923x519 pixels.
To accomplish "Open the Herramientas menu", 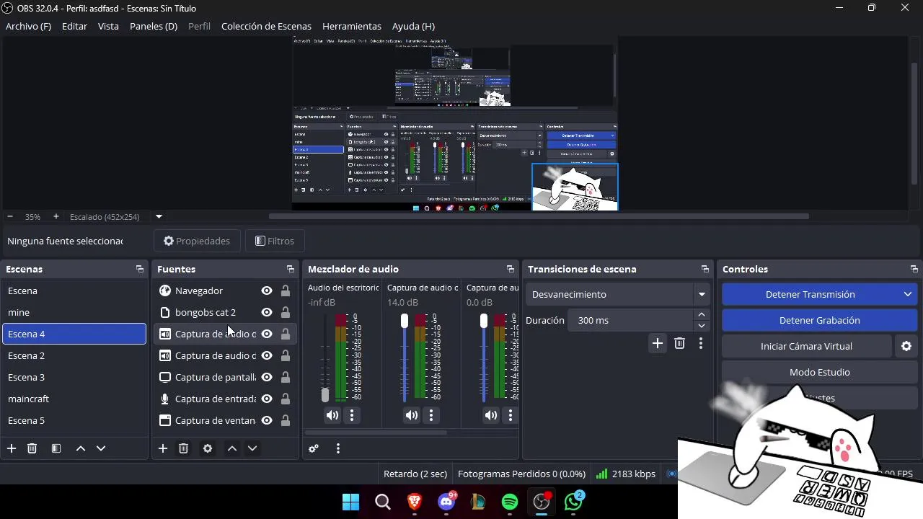I will click(352, 26).
